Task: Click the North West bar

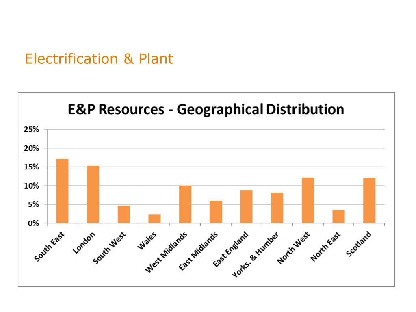Action: click(308, 200)
